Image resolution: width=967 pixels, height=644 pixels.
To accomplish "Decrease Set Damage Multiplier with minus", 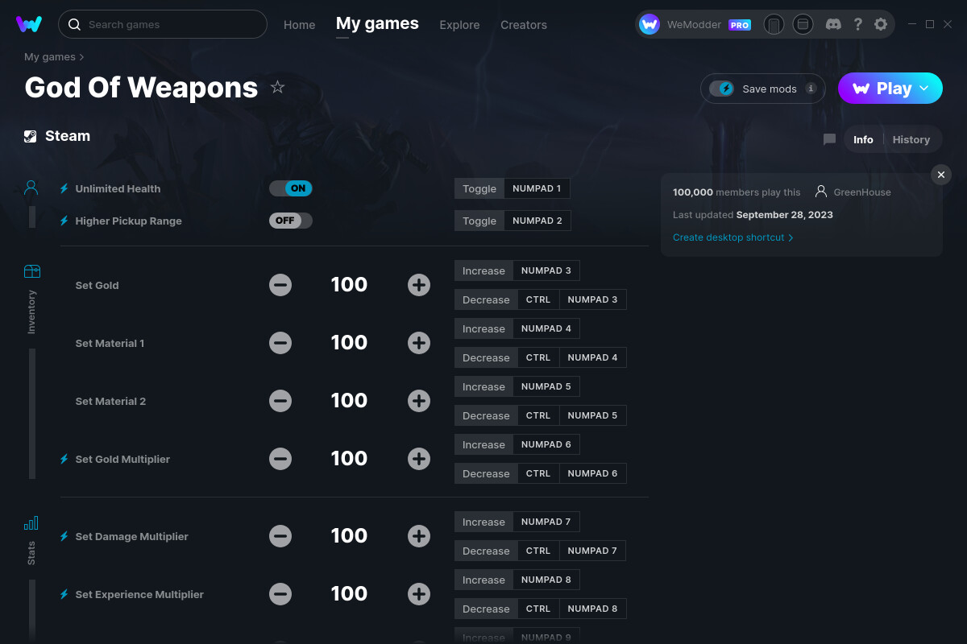I will pos(280,536).
